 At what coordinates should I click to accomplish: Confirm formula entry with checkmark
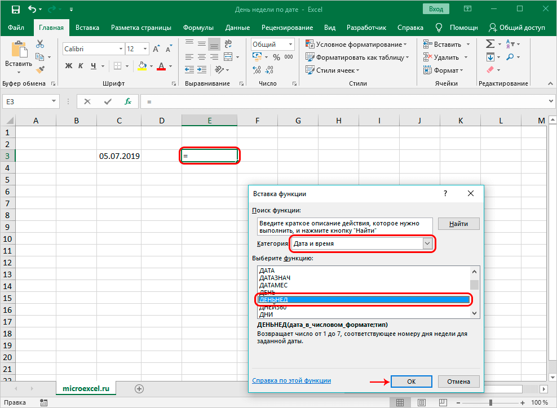pos(108,101)
